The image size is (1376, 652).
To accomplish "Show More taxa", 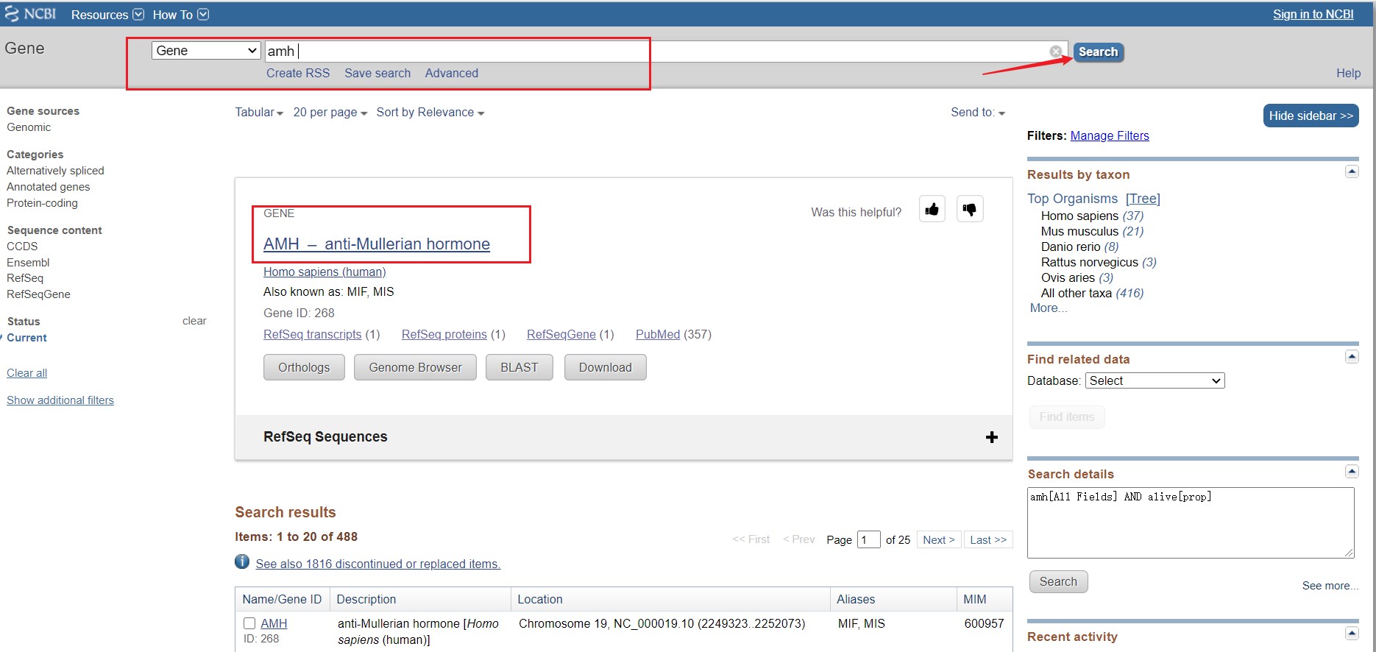I will pyautogui.click(x=1049, y=308).
